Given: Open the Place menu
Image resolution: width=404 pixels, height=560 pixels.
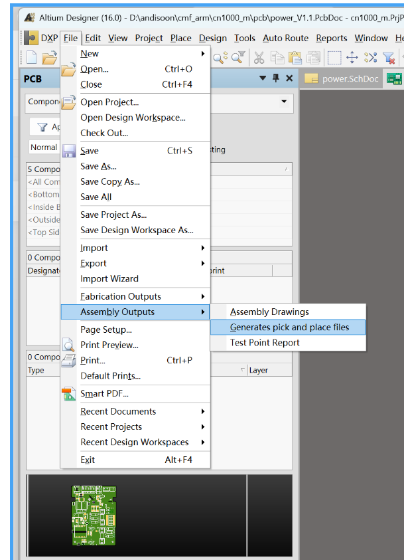Looking at the screenshot, I should coord(181,38).
